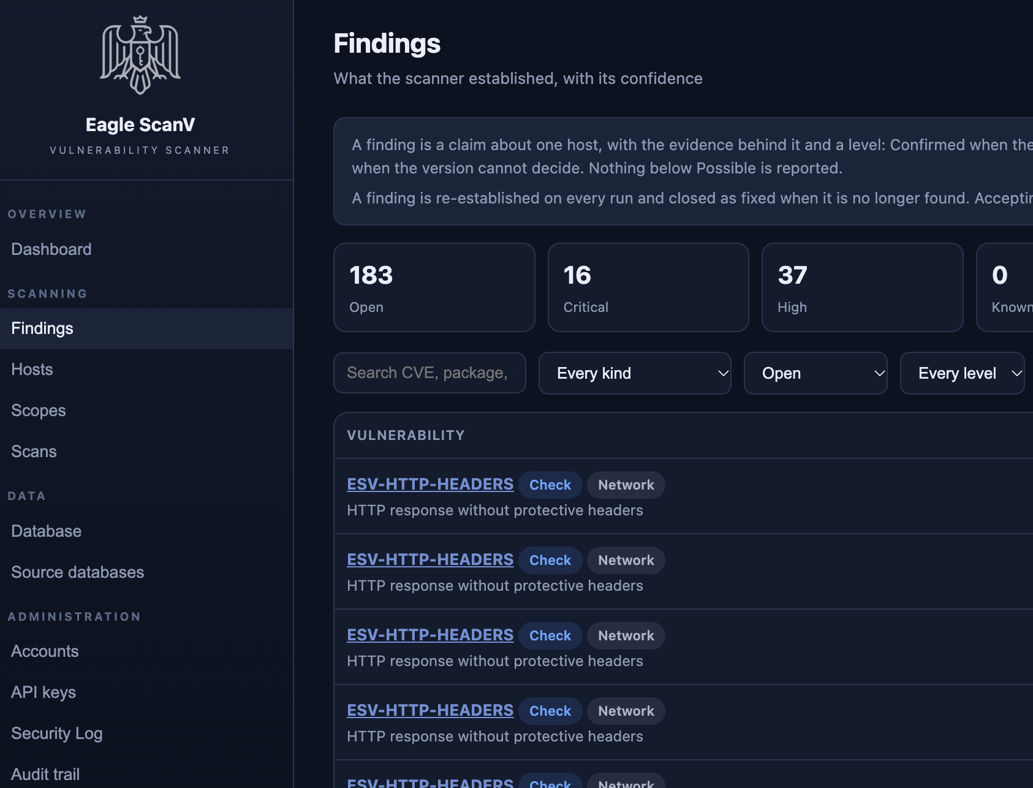Go to Accounts administration
This screenshot has height=788, width=1033.
(146, 651)
